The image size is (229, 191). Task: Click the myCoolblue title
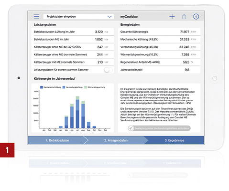tap(129, 17)
